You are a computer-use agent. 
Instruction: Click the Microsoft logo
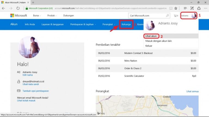(x=19, y=15)
